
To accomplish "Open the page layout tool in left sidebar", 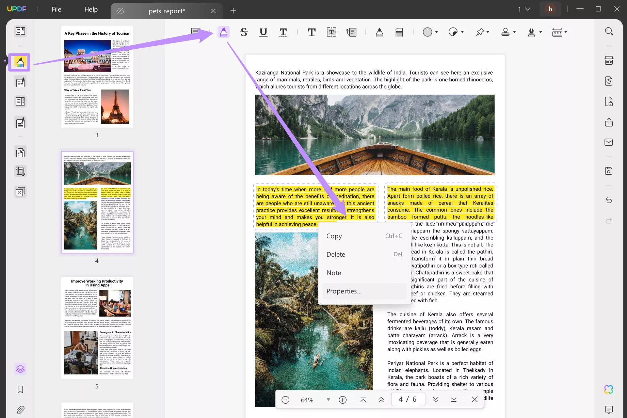I will 20,101.
